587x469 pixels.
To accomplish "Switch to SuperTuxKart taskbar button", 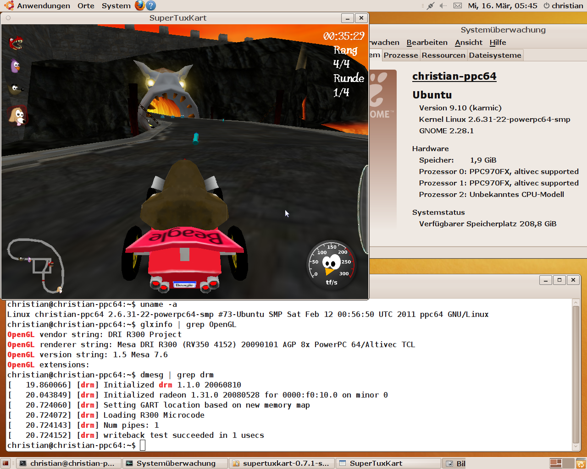I will pyautogui.click(x=388, y=464).
